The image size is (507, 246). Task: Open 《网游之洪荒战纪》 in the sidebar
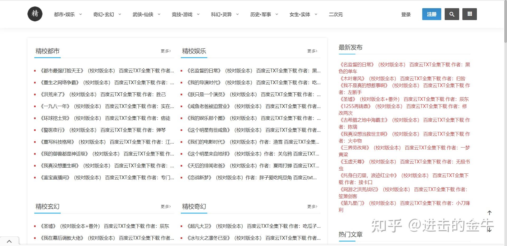click(403, 193)
